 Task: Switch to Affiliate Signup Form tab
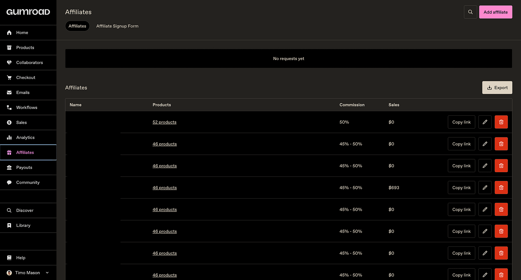[117, 26]
